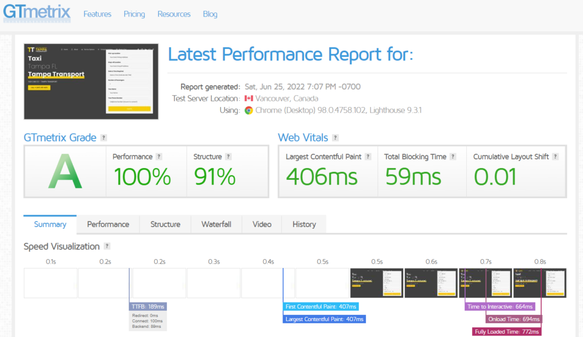Click help icon for Cumulative Layout Shift
Image resolution: width=583 pixels, height=337 pixels.
(x=555, y=157)
